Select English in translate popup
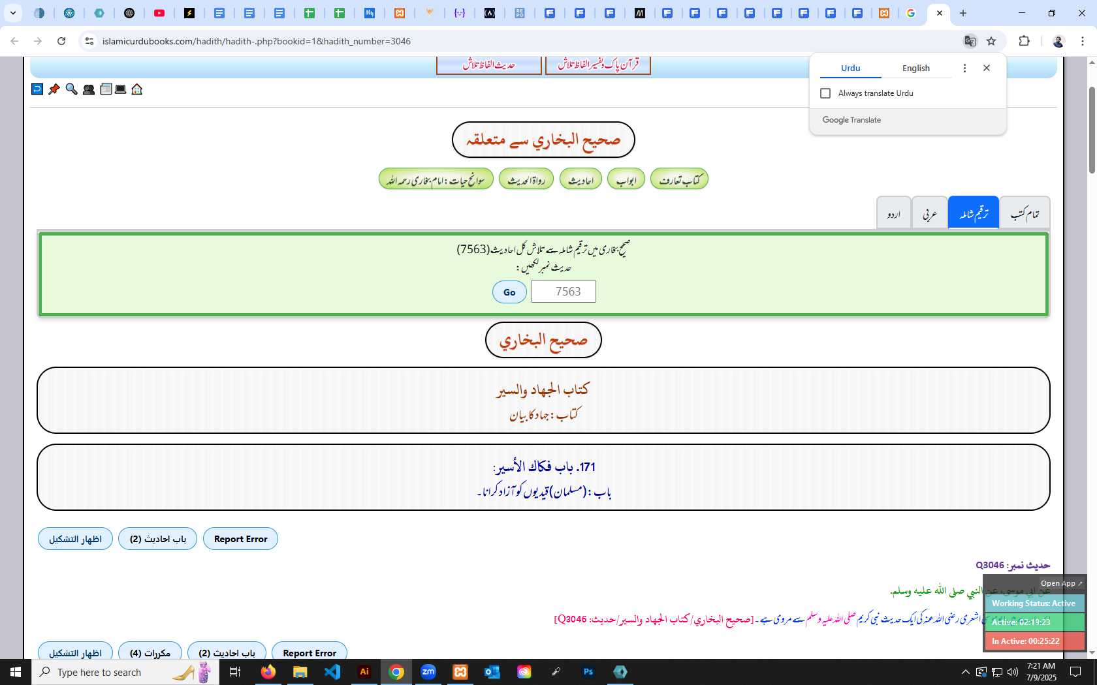This screenshot has width=1097, height=685. [916, 68]
